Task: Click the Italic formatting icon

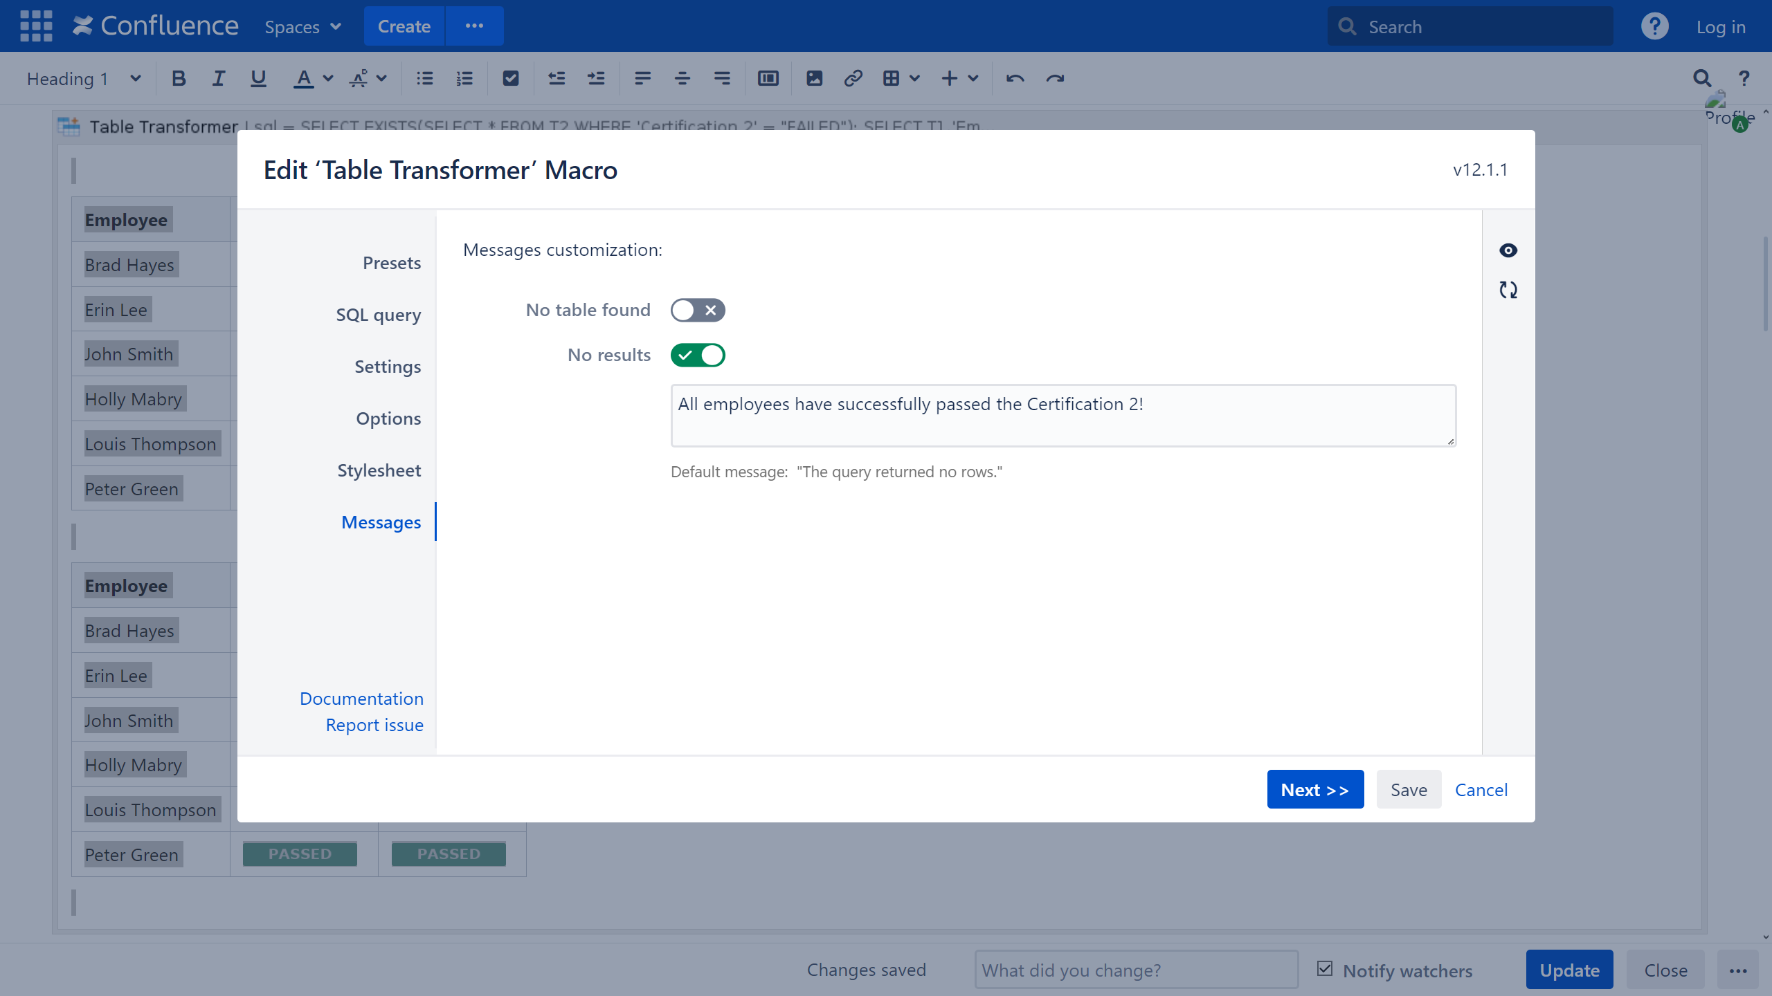Action: (218, 79)
